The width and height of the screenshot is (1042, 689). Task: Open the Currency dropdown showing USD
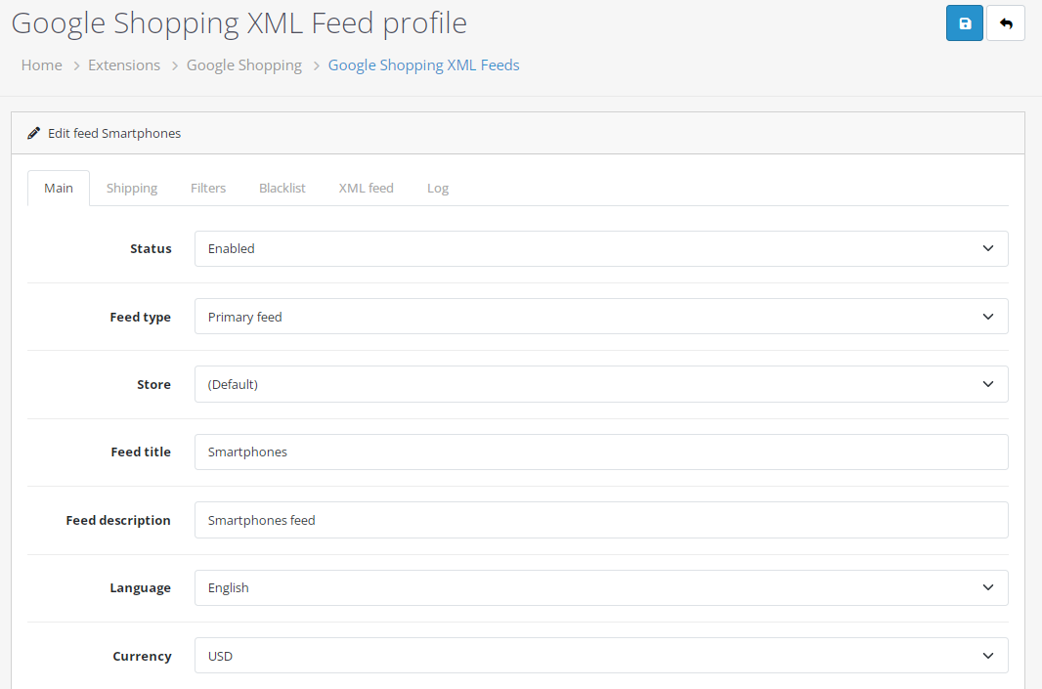(601, 656)
